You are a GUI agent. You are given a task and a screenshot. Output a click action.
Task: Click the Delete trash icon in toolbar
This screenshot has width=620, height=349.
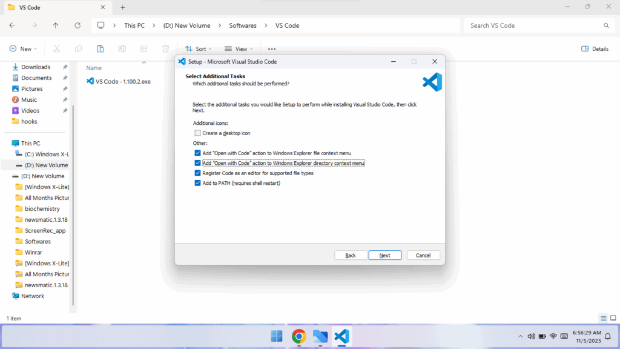[x=165, y=48]
